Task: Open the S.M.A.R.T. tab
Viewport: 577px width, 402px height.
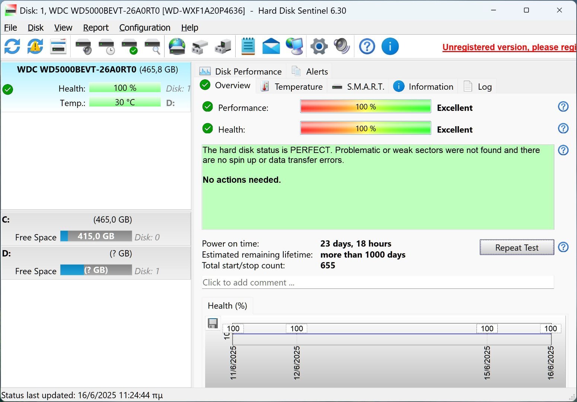Action: pyautogui.click(x=358, y=87)
